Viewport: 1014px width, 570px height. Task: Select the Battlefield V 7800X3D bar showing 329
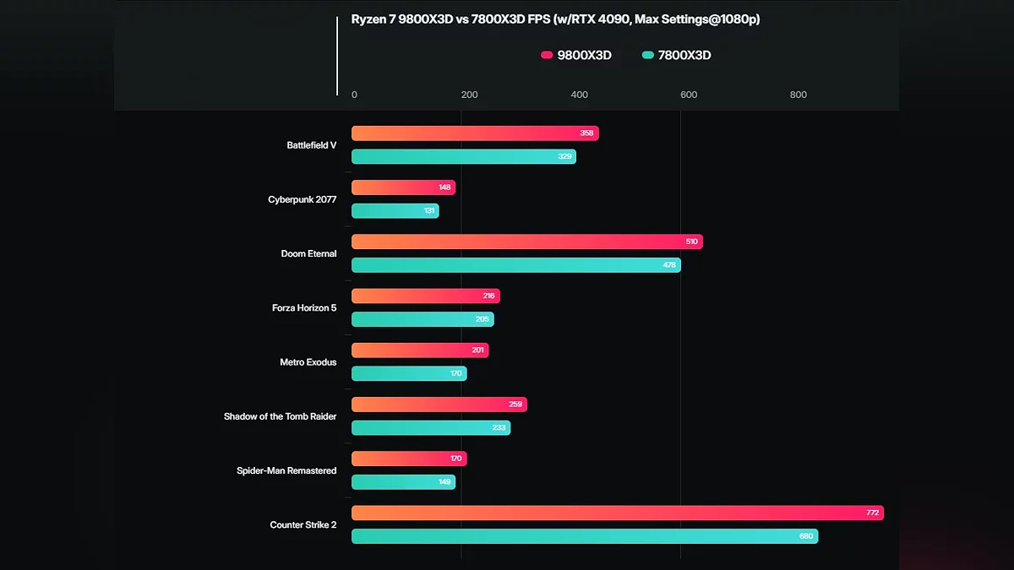pyautogui.click(x=463, y=157)
